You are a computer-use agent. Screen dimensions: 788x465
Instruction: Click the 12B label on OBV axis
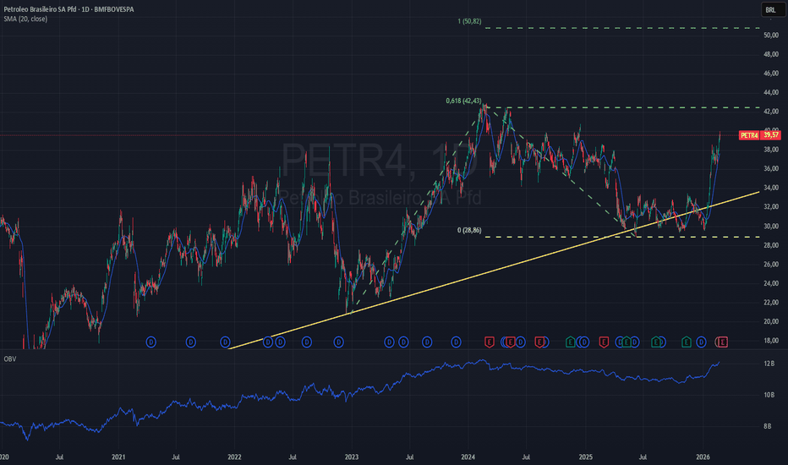pyautogui.click(x=769, y=364)
